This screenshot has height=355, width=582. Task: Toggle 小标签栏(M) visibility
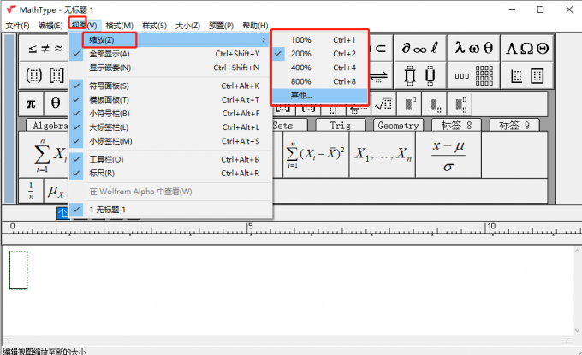tap(170, 141)
